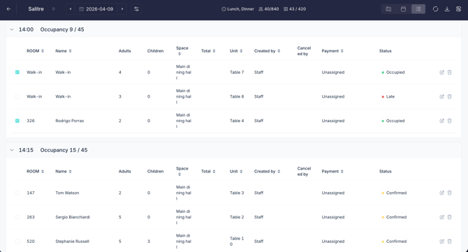Delete Stephanie Russell reservation

pyautogui.click(x=450, y=242)
